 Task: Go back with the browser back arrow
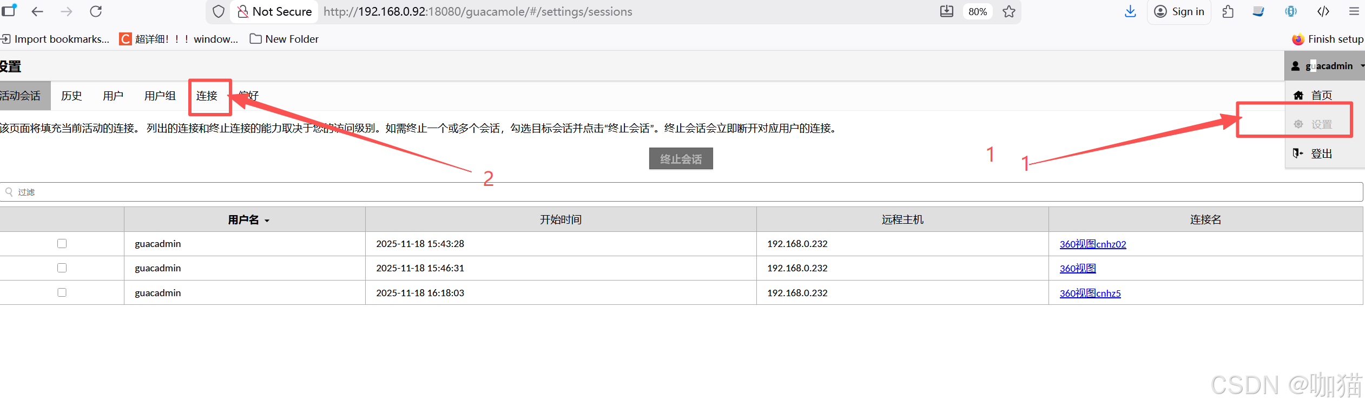[x=37, y=11]
